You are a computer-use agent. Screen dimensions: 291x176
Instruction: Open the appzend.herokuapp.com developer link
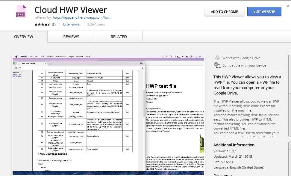[82, 17]
